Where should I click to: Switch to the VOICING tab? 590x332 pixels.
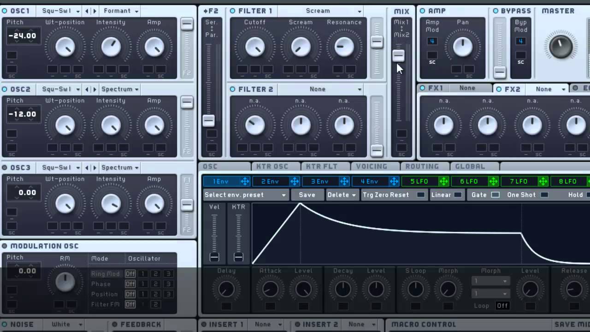[x=372, y=166]
